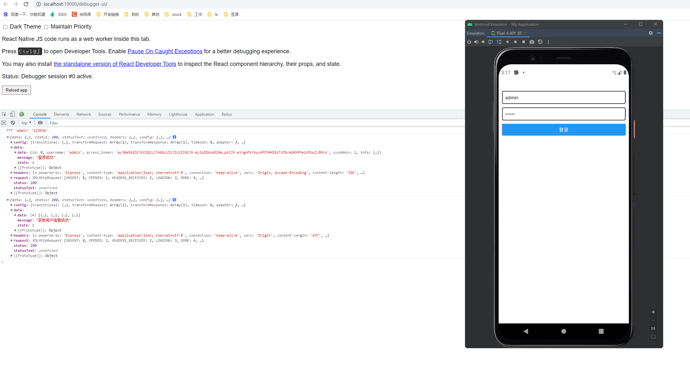Viewport: 690px width, 376px height.
Task: Open Pause On Caught Exceptions link
Action: click(x=165, y=51)
